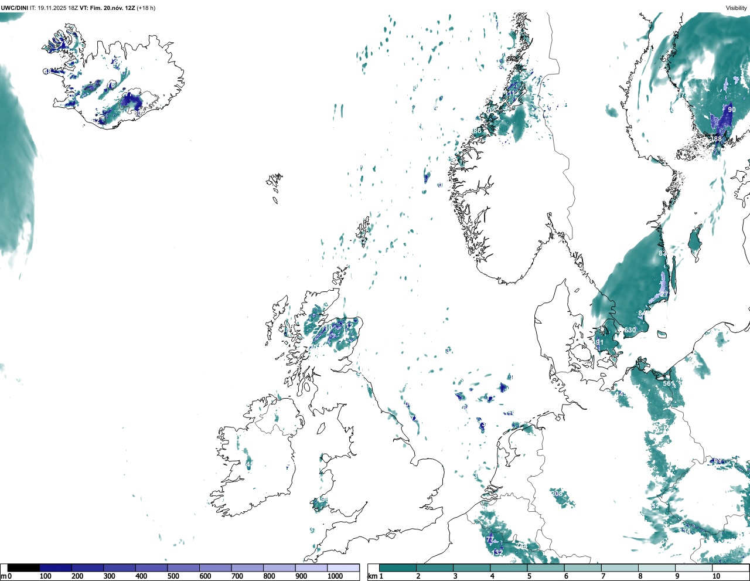750x581 pixels.
Task: Click the 5–6 km legend color segment
Action: click(x=546, y=568)
